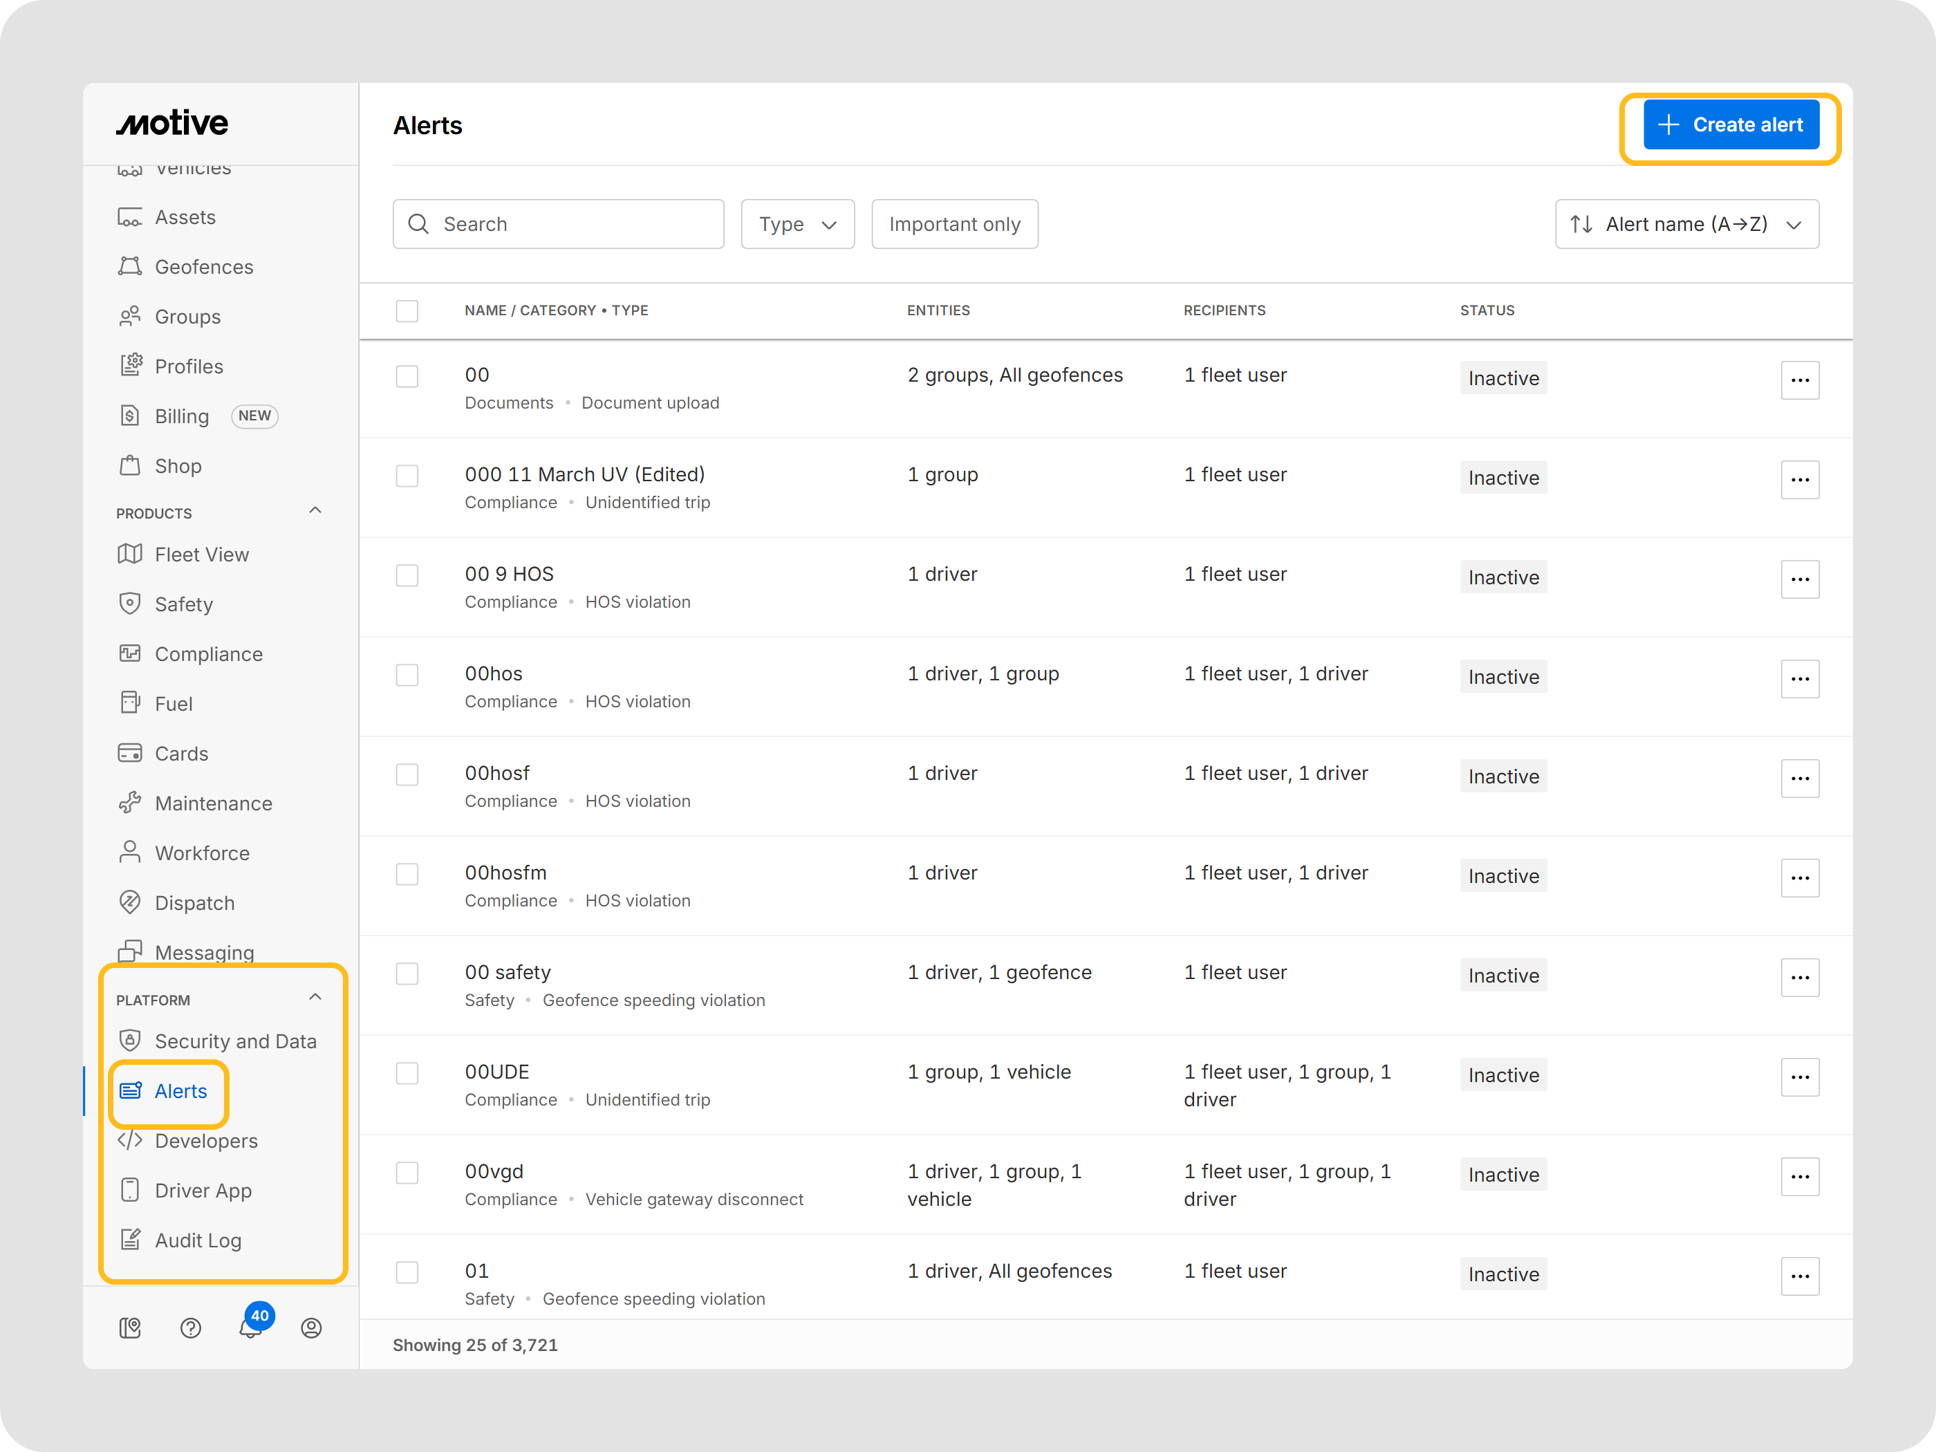The width and height of the screenshot is (1936, 1452).
Task: Open Alert name (A→Z) sort dropdown
Action: pyautogui.click(x=1686, y=224)
